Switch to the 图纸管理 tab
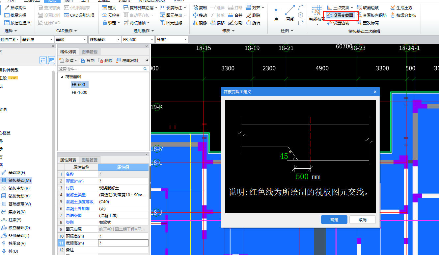The width and height of the screenshot is (439, 255). coord(90,52)
